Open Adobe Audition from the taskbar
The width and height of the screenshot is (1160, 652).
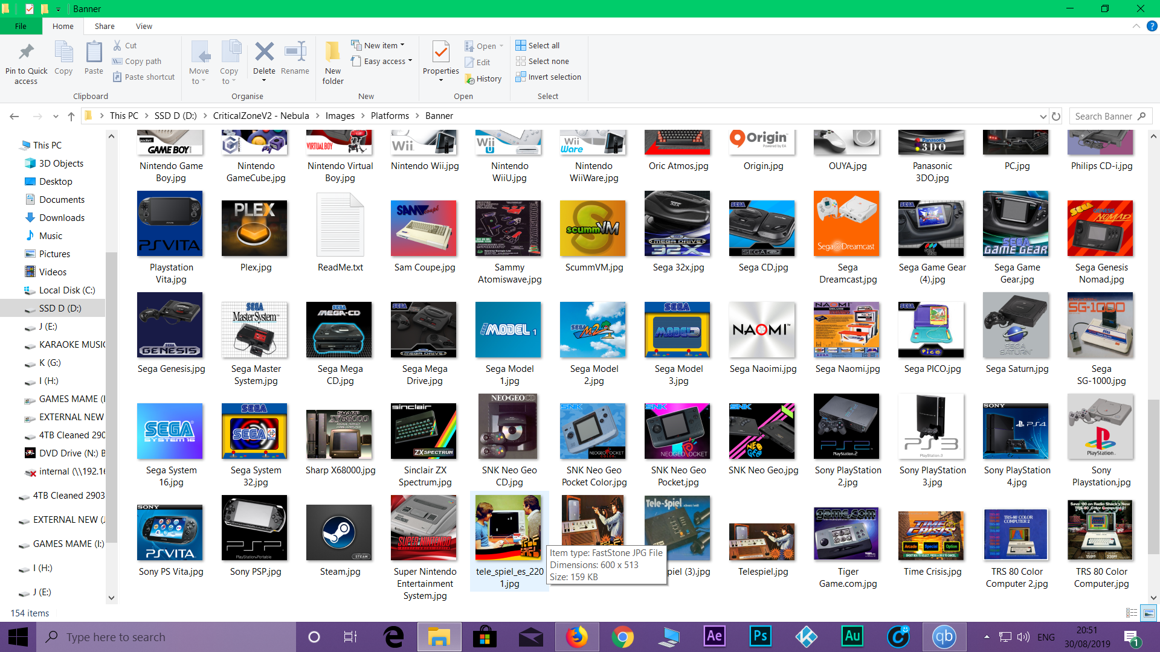(852, 637)
